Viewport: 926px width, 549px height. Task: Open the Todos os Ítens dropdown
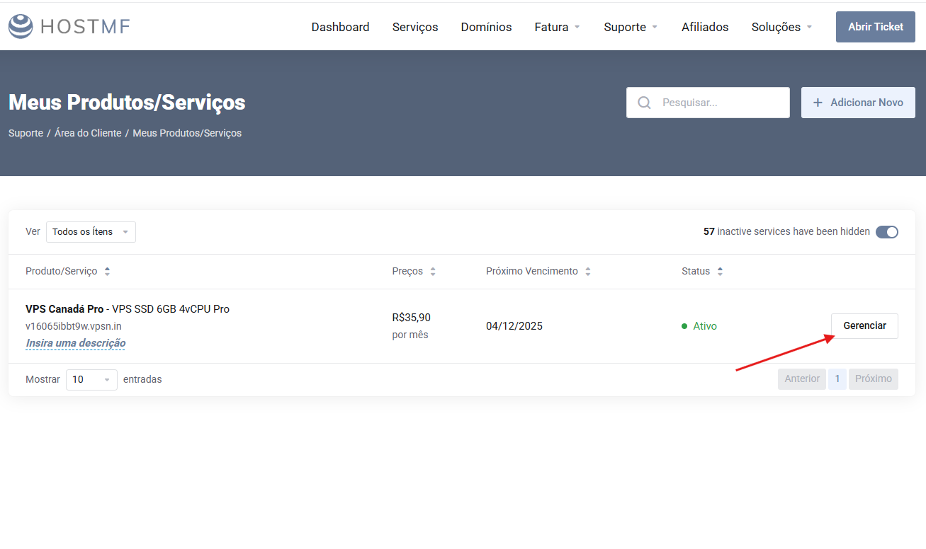click(x=91, y=232)
